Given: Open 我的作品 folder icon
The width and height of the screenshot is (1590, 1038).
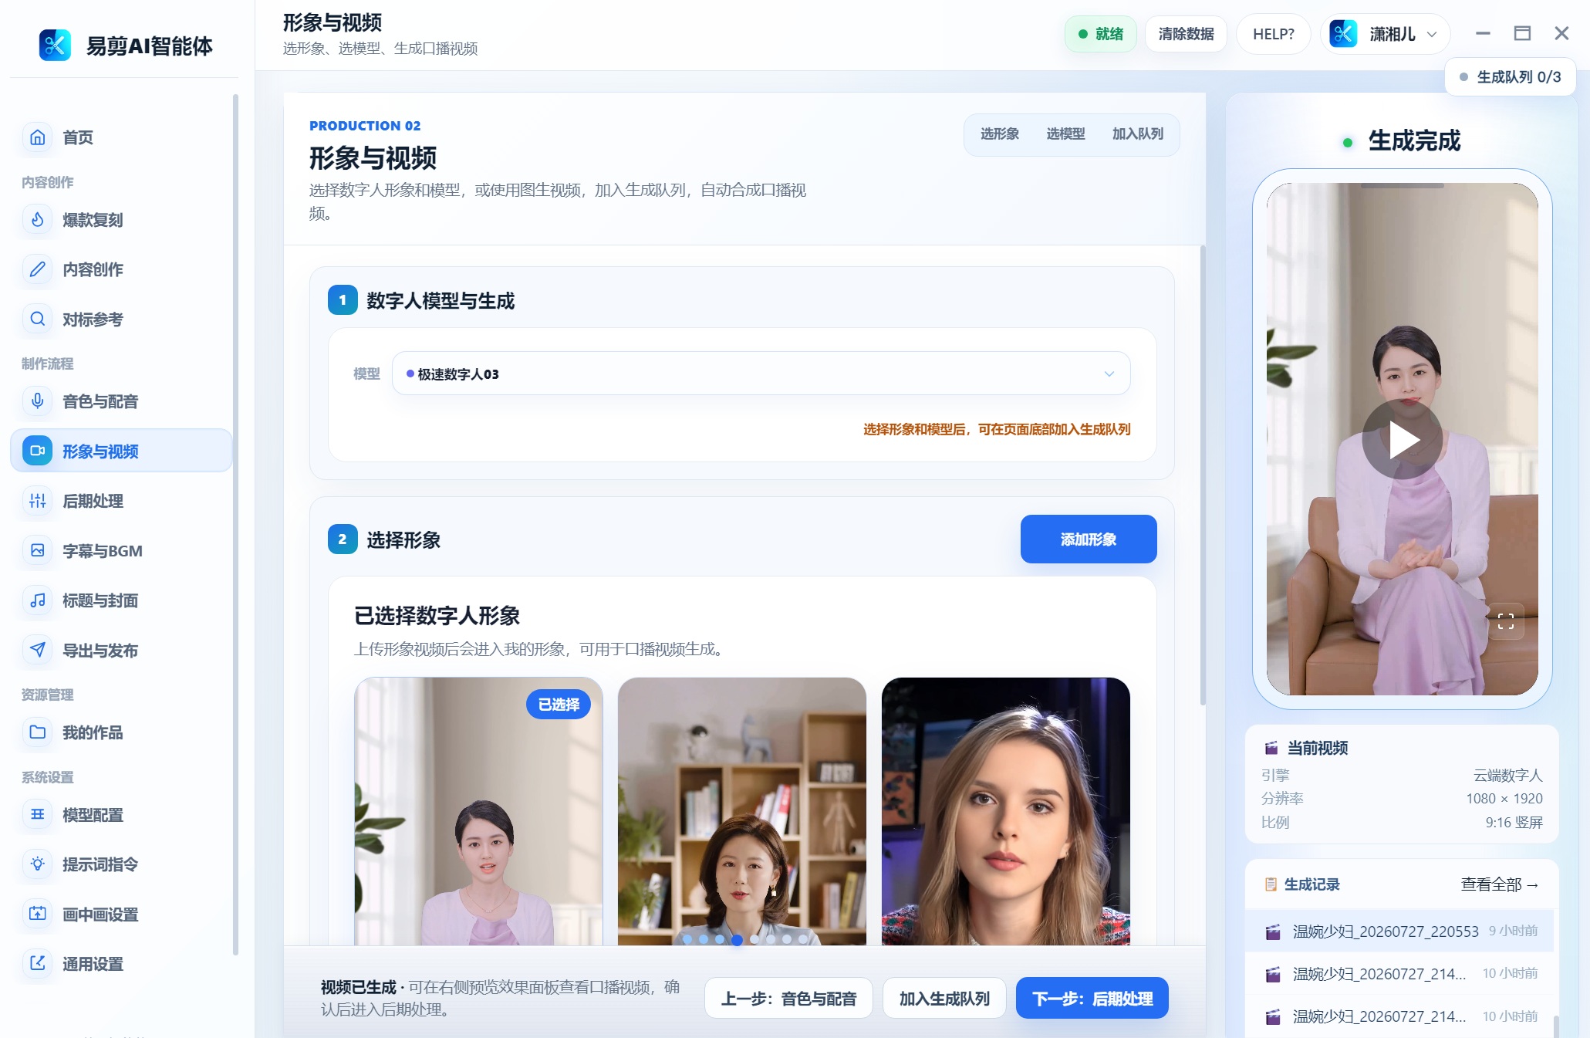Looking at the screenshot, I should click(x=37, y=732).
